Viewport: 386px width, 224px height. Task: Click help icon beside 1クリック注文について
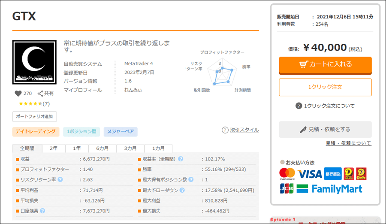[x=299, y=106]
